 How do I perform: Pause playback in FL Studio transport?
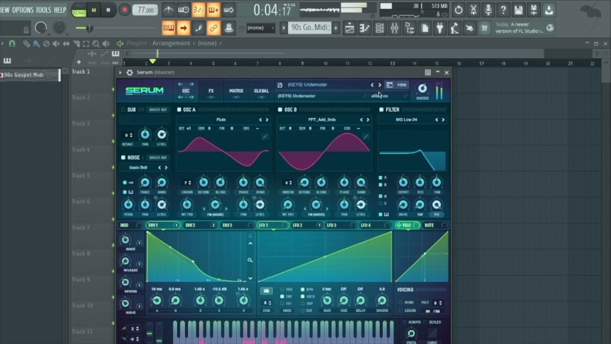click(94, 10)
